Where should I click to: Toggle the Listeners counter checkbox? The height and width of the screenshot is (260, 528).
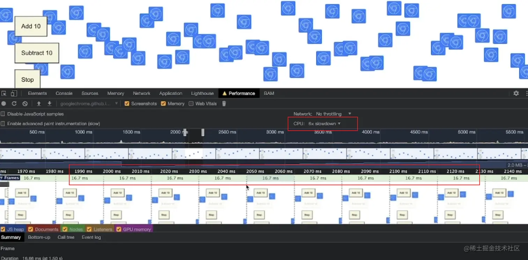coord(89,229)
